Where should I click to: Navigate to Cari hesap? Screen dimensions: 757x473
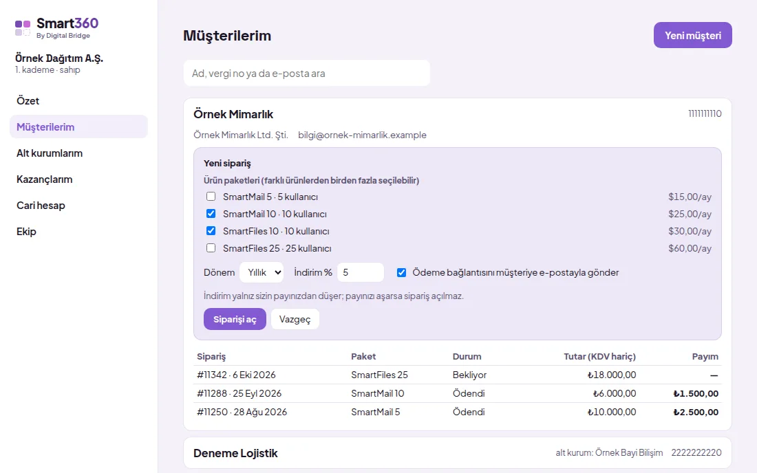pyautogui.click(x=78, y=205)
